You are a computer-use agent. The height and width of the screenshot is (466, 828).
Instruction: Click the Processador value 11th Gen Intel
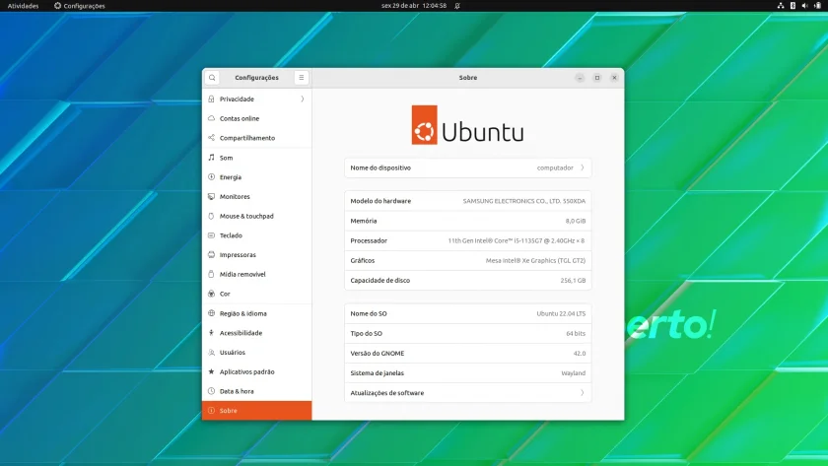pos(516,240)
